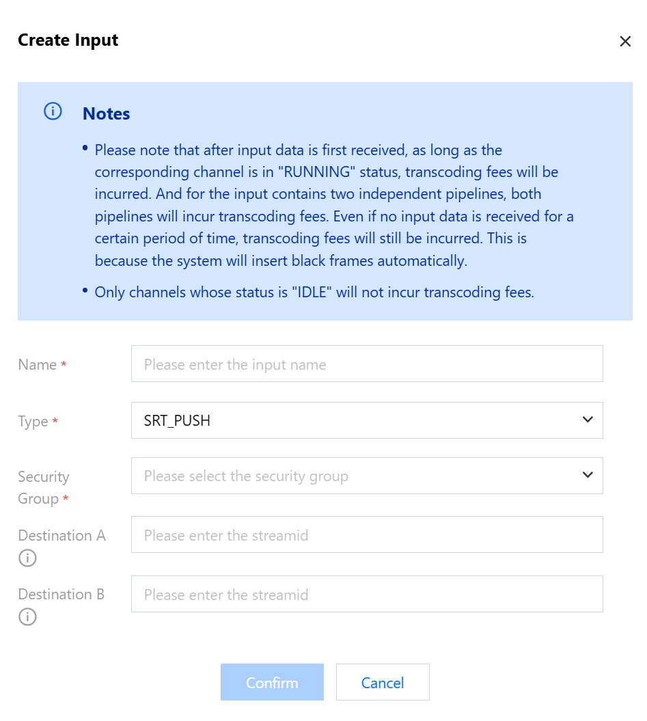Click the Type field label
Viewport: 647px width, 721px height.
(33, 422)
